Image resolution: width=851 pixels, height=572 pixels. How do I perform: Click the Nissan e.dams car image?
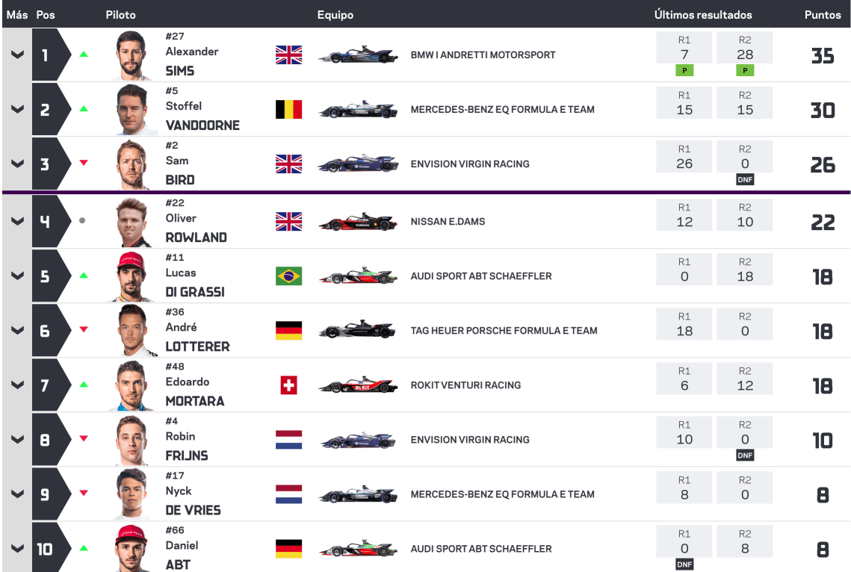point(358,223)
